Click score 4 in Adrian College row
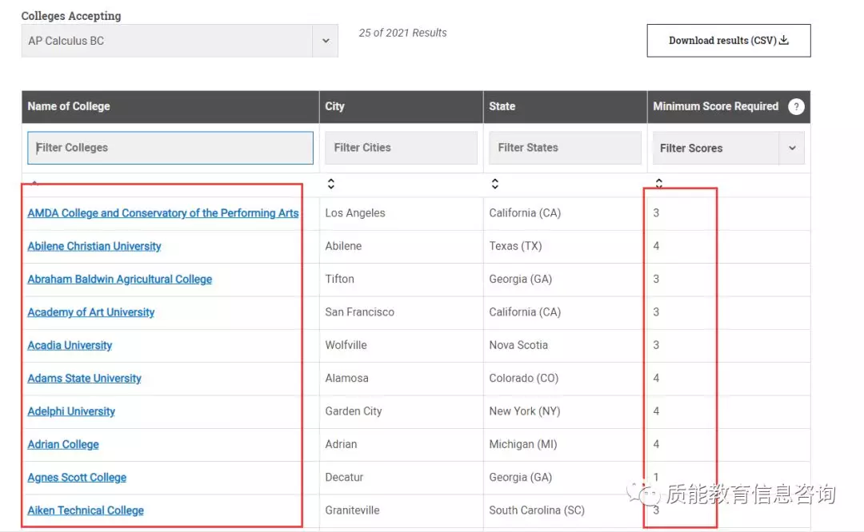This screenshot has width=864, height=532. point(656,444)
